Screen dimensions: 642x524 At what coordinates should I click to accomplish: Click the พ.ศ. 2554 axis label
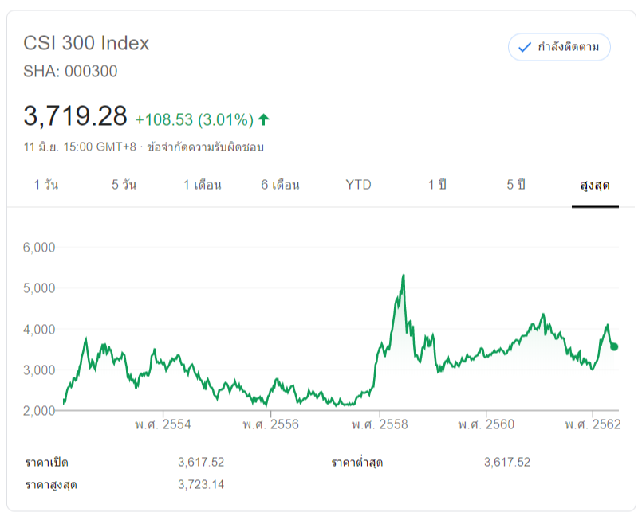pyautogui.click(x=163, y=424)
